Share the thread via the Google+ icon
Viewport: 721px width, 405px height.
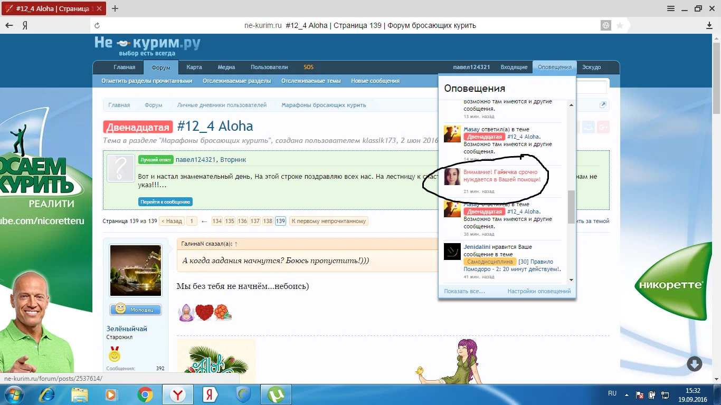(603, 127)
